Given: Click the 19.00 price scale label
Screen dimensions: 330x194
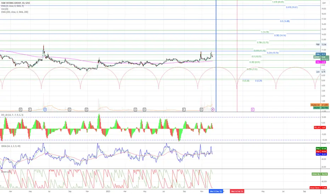Looking at the screenshot, I should (324, 9).
